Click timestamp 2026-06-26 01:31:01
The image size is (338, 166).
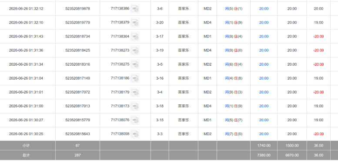click(x=26, y=92)
